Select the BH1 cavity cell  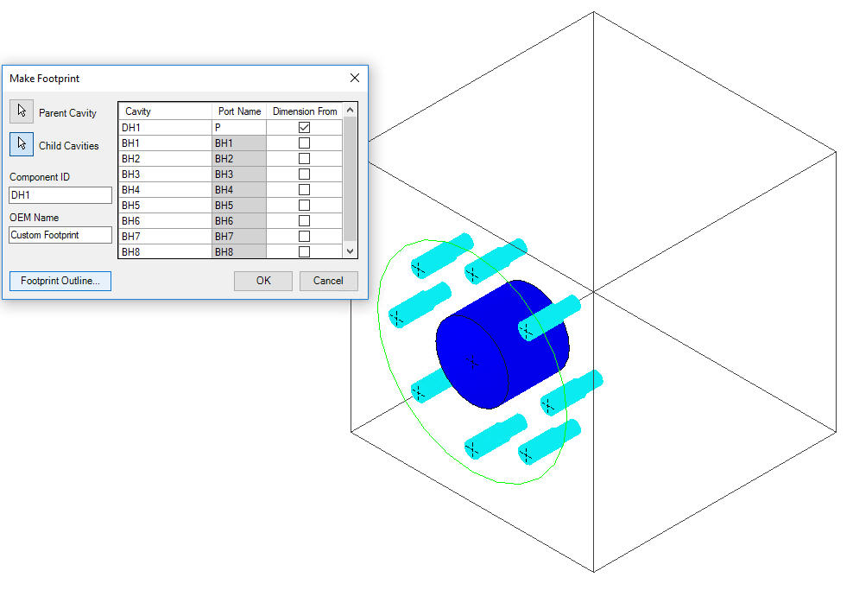[x=166, y=143]
